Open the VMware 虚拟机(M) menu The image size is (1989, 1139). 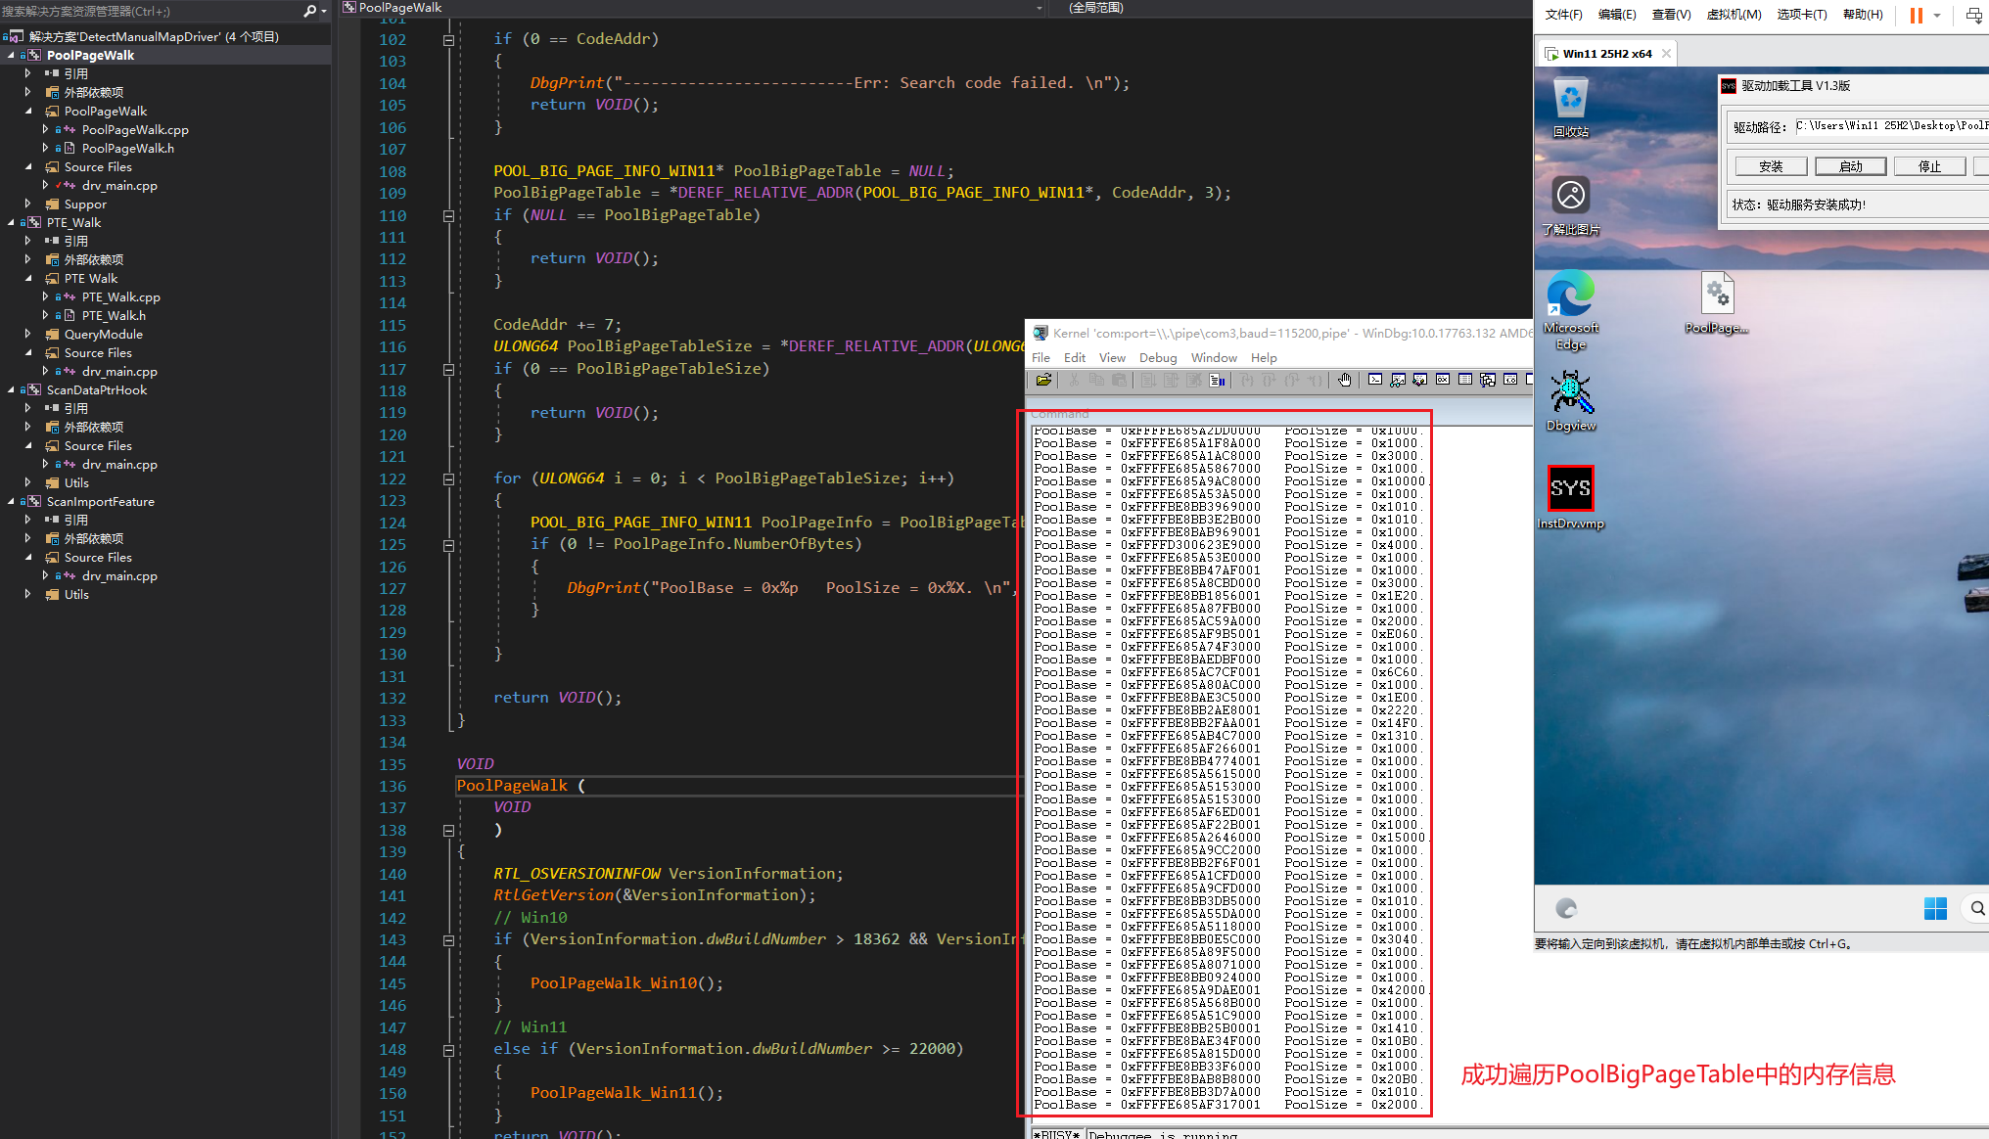click(x=1734, y=15)
